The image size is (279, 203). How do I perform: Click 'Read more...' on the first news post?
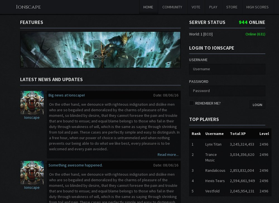[x=168, y=154]
